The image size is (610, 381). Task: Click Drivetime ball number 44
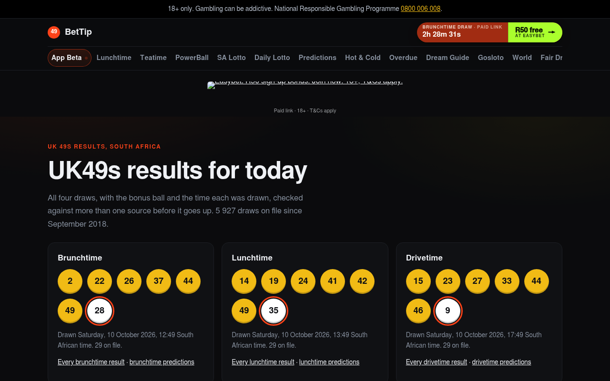(537, 281)
